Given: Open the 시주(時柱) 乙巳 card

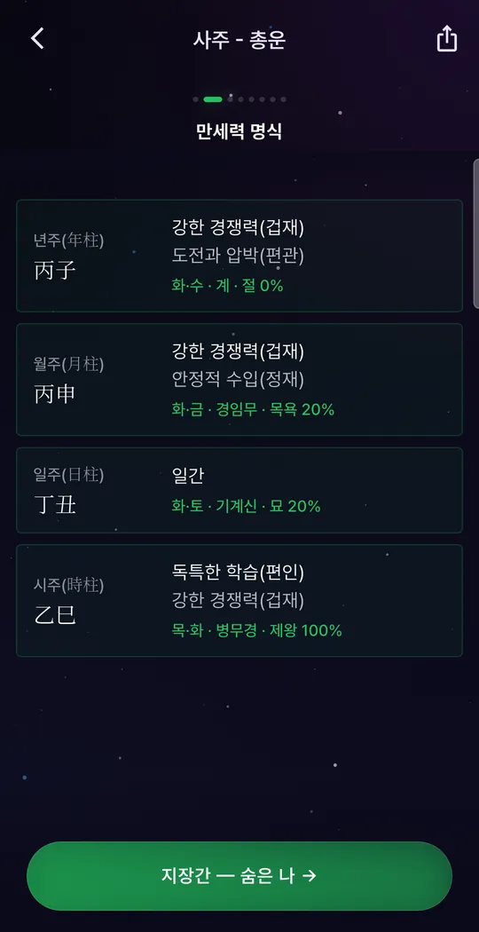Looking at the screenshot, I should coord(239,600).
